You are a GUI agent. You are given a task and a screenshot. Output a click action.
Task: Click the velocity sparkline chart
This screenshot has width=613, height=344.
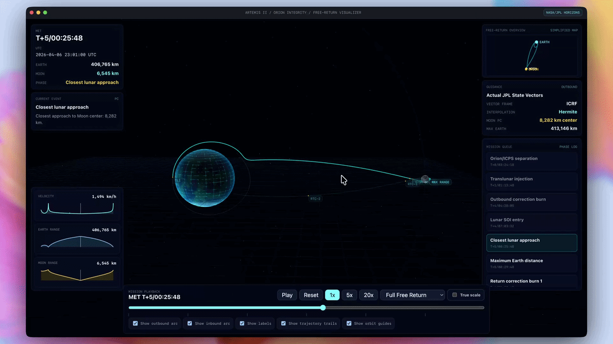(x=77, y=208)
